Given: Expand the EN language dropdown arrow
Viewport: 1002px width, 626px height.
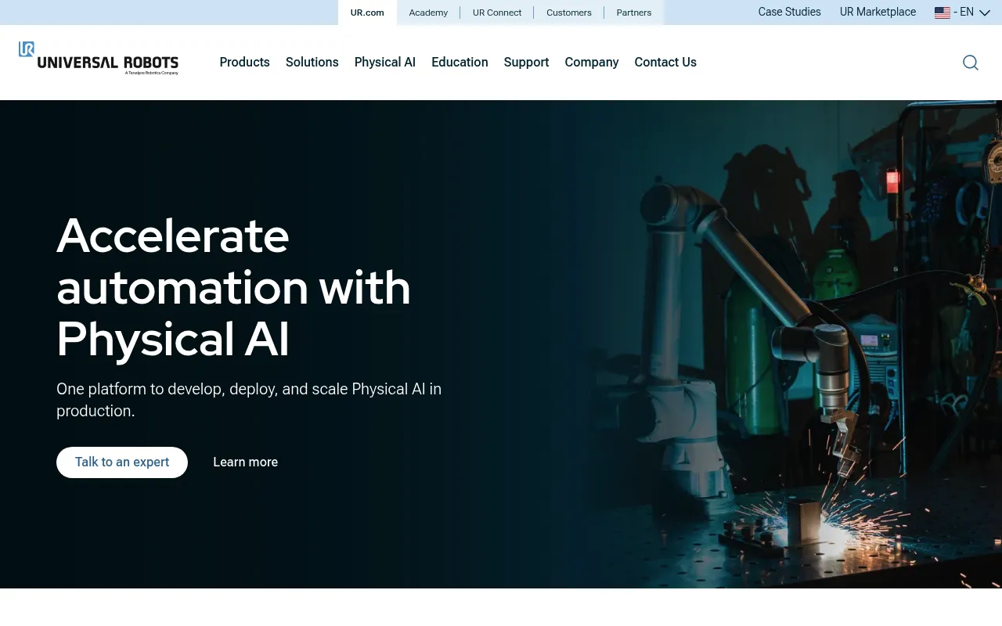Looking at the screenshot, I should tap(985, 13).
